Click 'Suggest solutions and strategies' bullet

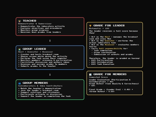pos(39,92)
